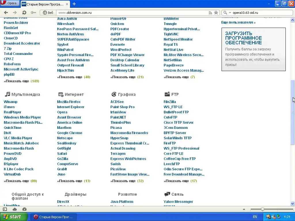The height and width of the screenshot is (221, 295).
Task: Adjust the page zoom slider
Action: pos(262,209)
